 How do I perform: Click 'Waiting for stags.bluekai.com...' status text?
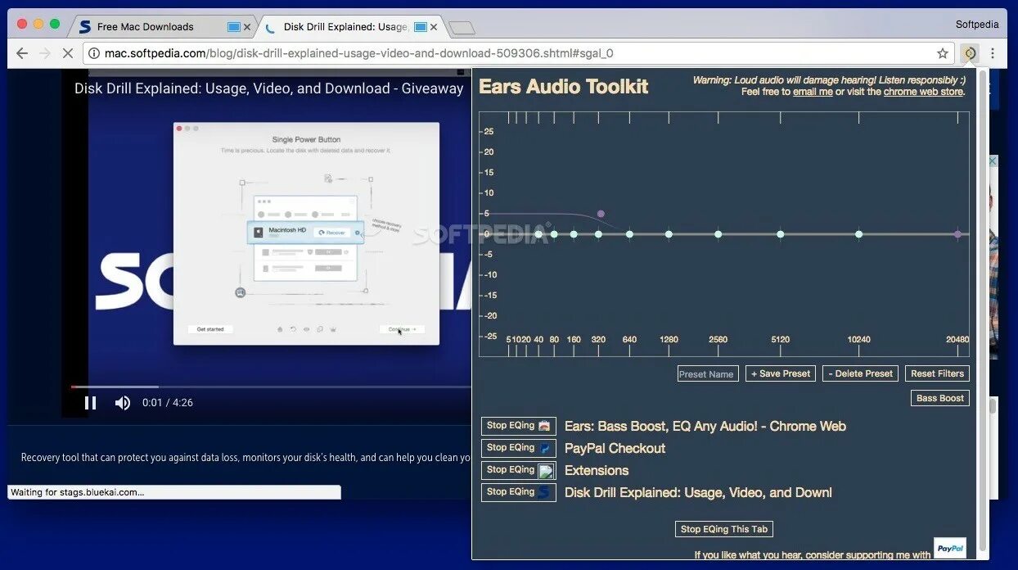(x=77, y=492)
